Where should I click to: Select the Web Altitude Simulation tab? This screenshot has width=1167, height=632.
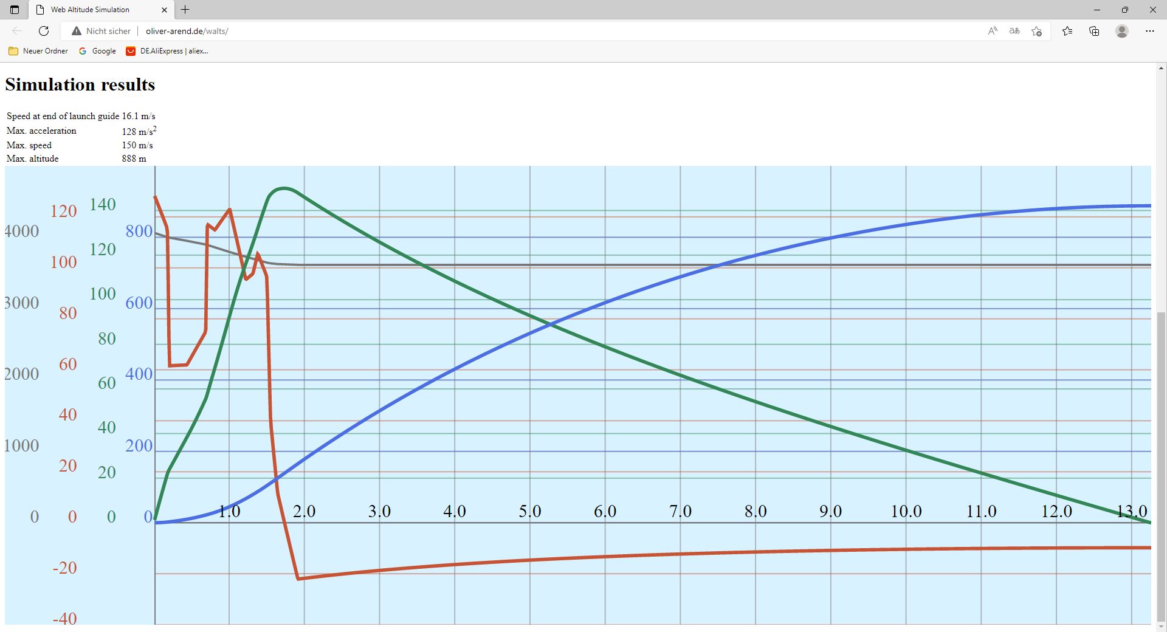coord(90,10)
